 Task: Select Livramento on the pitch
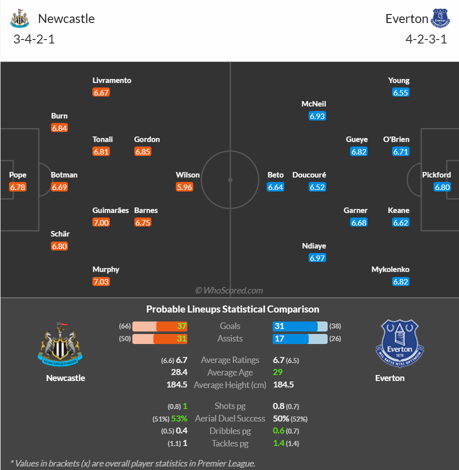pos(112,80)
